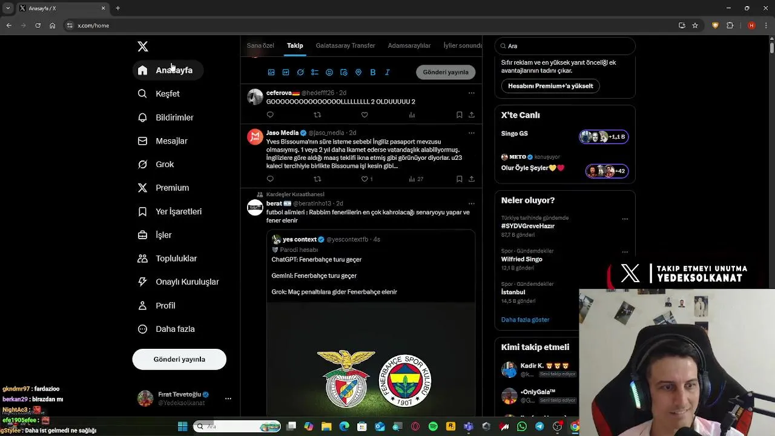The width and height of the screenshot is (775, 436).
Task: Click sidebar Gönderi yayınla button
Action: coord(179,359)
